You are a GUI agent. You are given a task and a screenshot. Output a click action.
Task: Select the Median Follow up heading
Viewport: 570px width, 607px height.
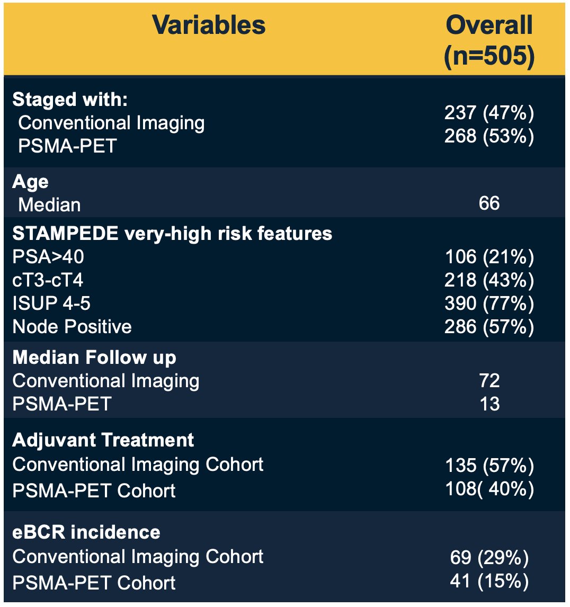[94, 358]
